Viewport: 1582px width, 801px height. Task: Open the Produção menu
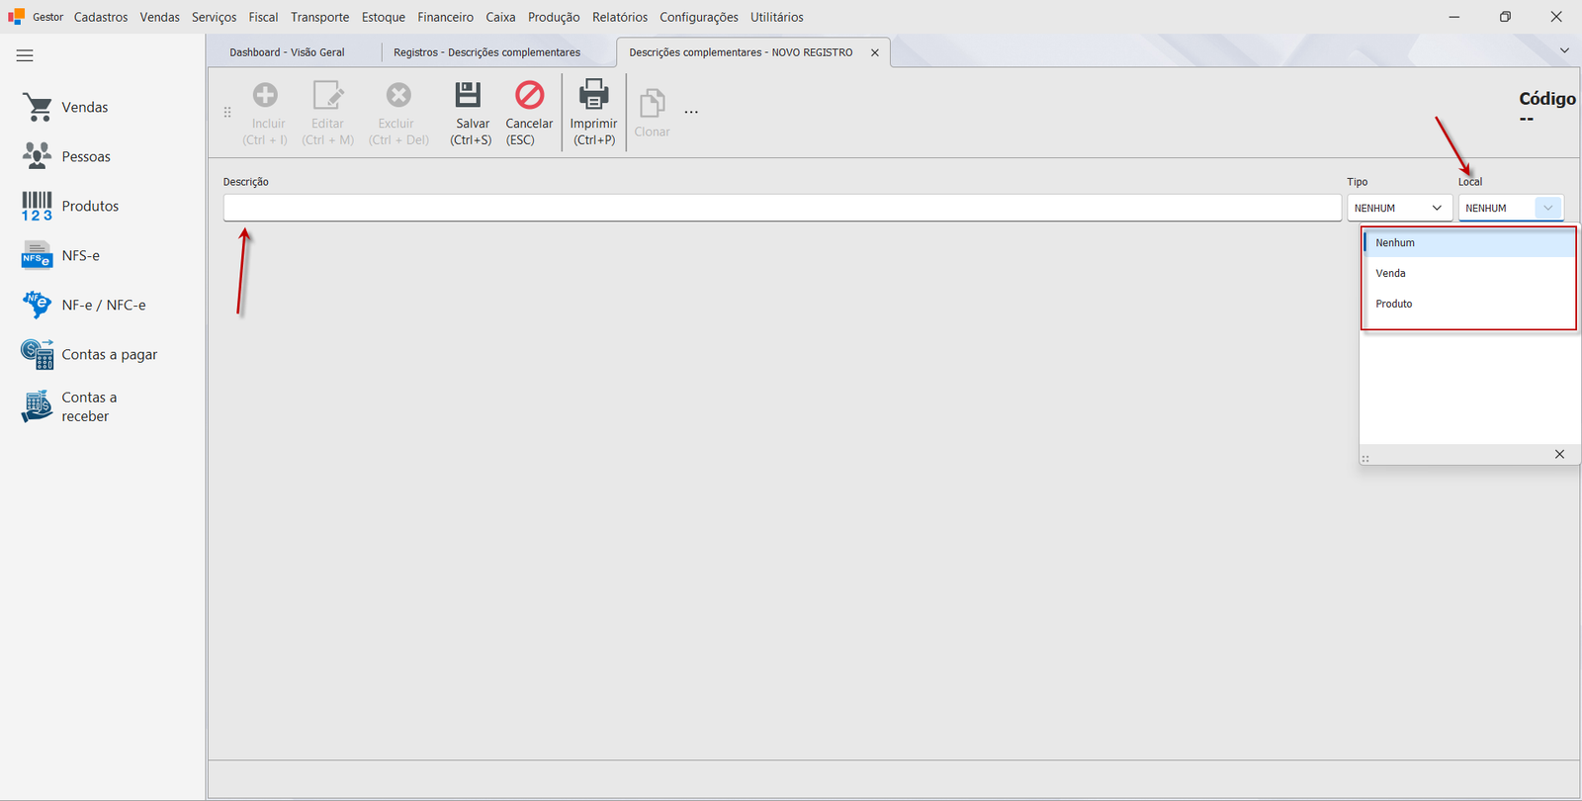[554, 17]
